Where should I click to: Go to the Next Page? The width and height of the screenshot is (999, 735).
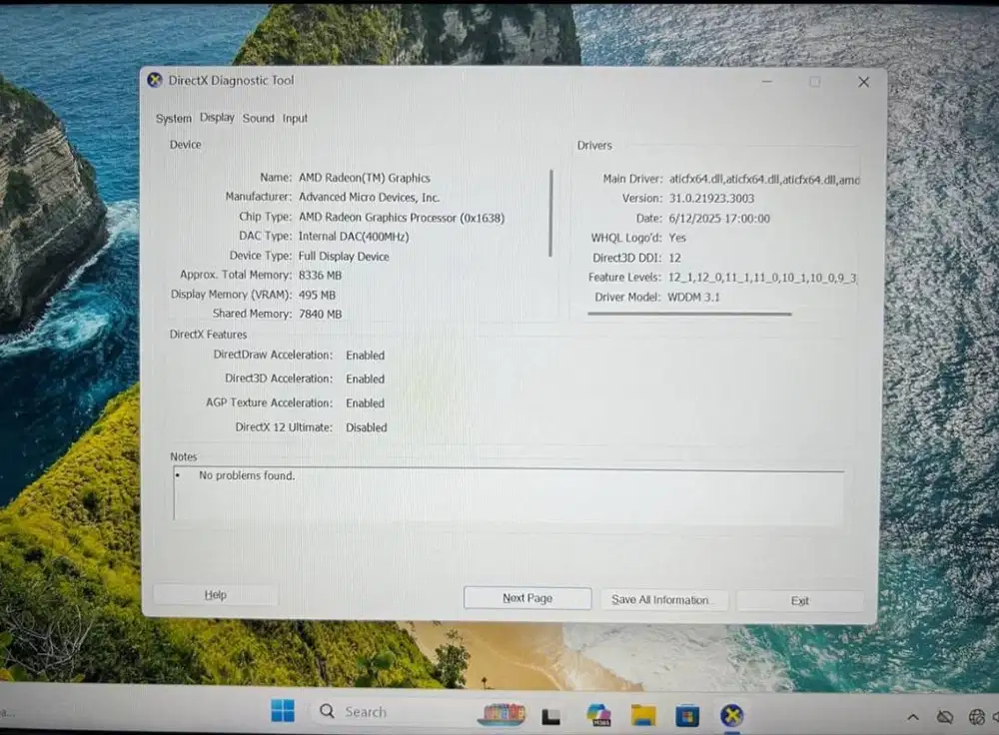pos(527,598)
